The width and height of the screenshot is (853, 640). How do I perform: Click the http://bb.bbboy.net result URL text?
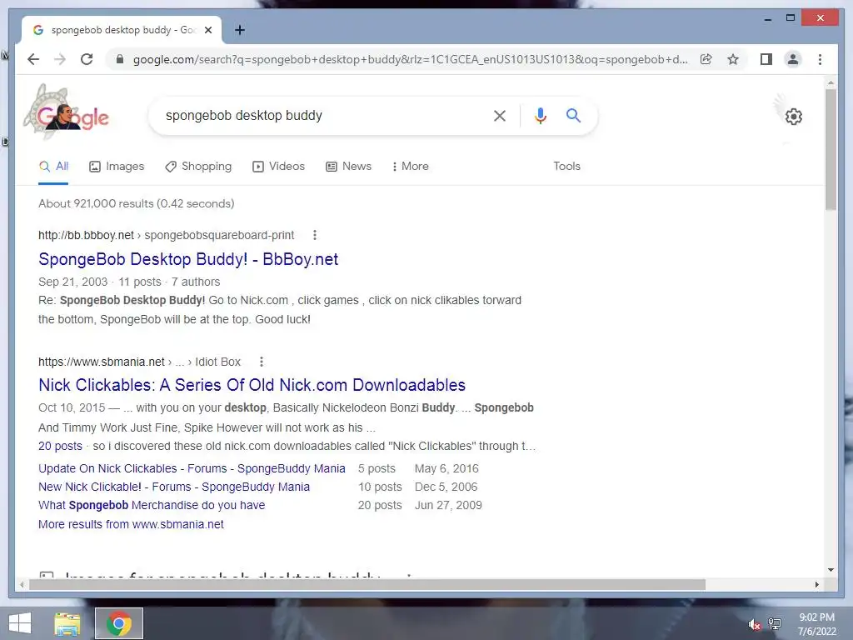[86, 235]
